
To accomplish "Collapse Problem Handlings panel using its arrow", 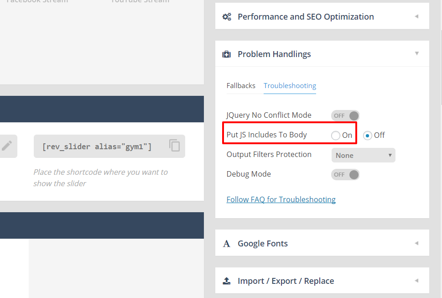I will click(x=416, y=53).
